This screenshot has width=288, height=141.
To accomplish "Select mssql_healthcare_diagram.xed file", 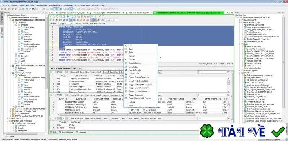I will pyautogui.click(x=256, y=27).
